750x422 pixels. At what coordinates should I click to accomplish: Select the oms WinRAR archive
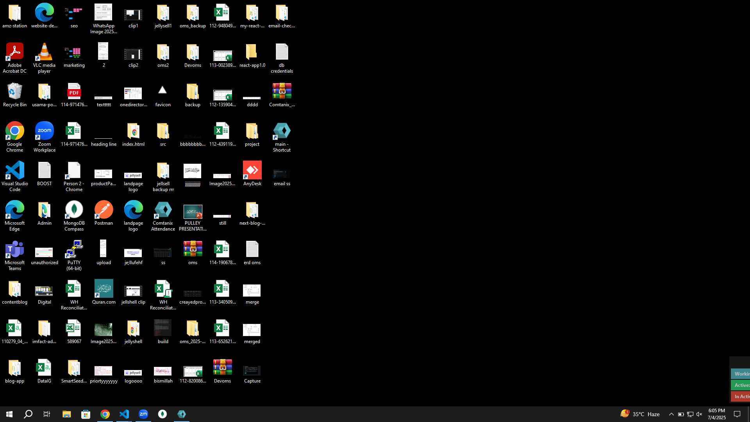pyautogui.click(x=193, y=253)
